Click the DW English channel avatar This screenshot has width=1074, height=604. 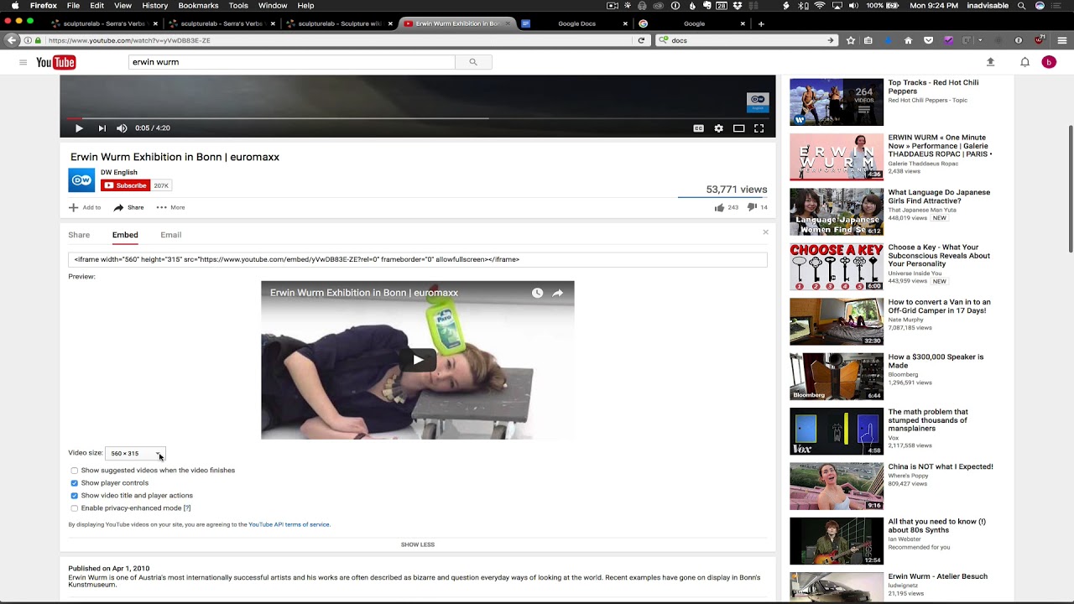point(81,180)
